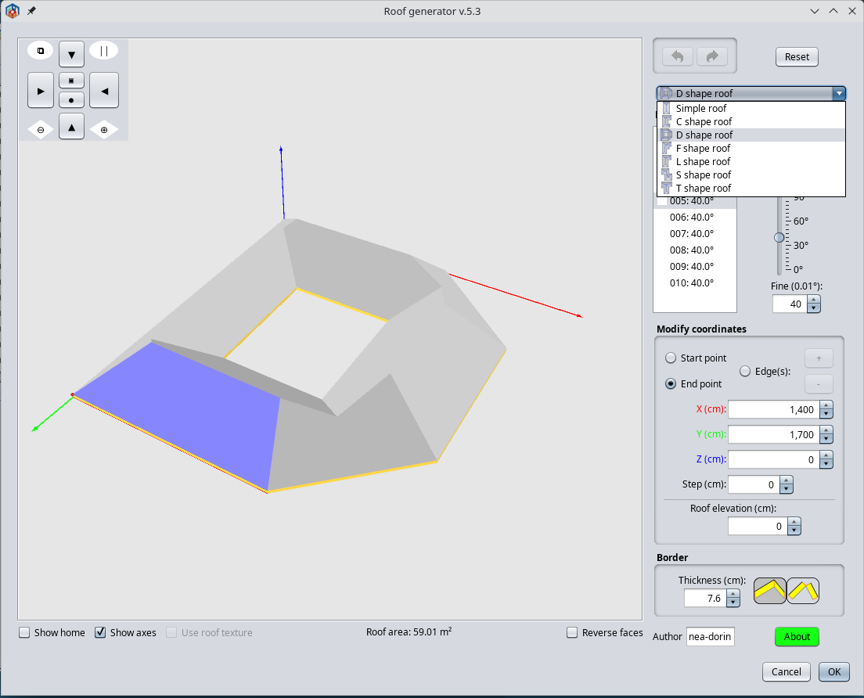Click the Reset button
The height and width of the screenshot is (698, 864).
tap(797, 57)
